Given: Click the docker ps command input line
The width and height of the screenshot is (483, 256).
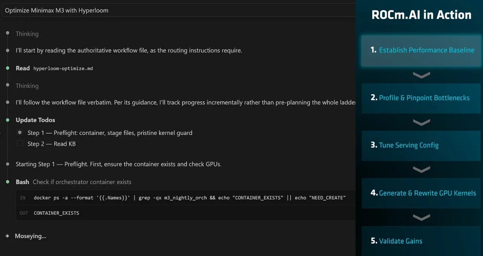Looking at the screenshot, I should pyautogui.click(x=189, y=198).
